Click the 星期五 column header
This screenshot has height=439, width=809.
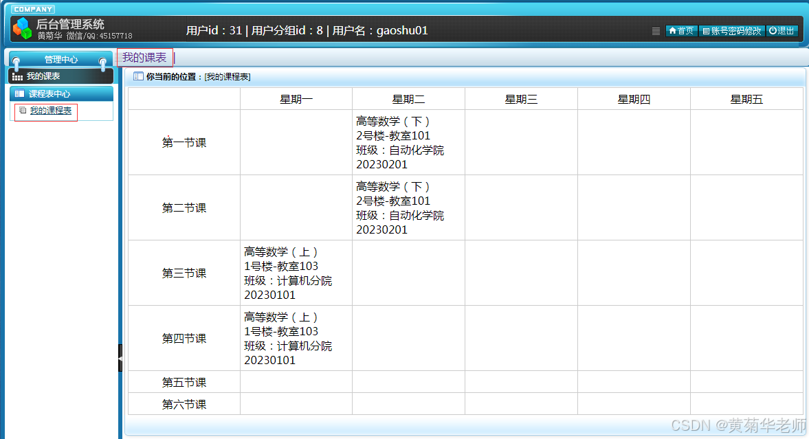746,99
